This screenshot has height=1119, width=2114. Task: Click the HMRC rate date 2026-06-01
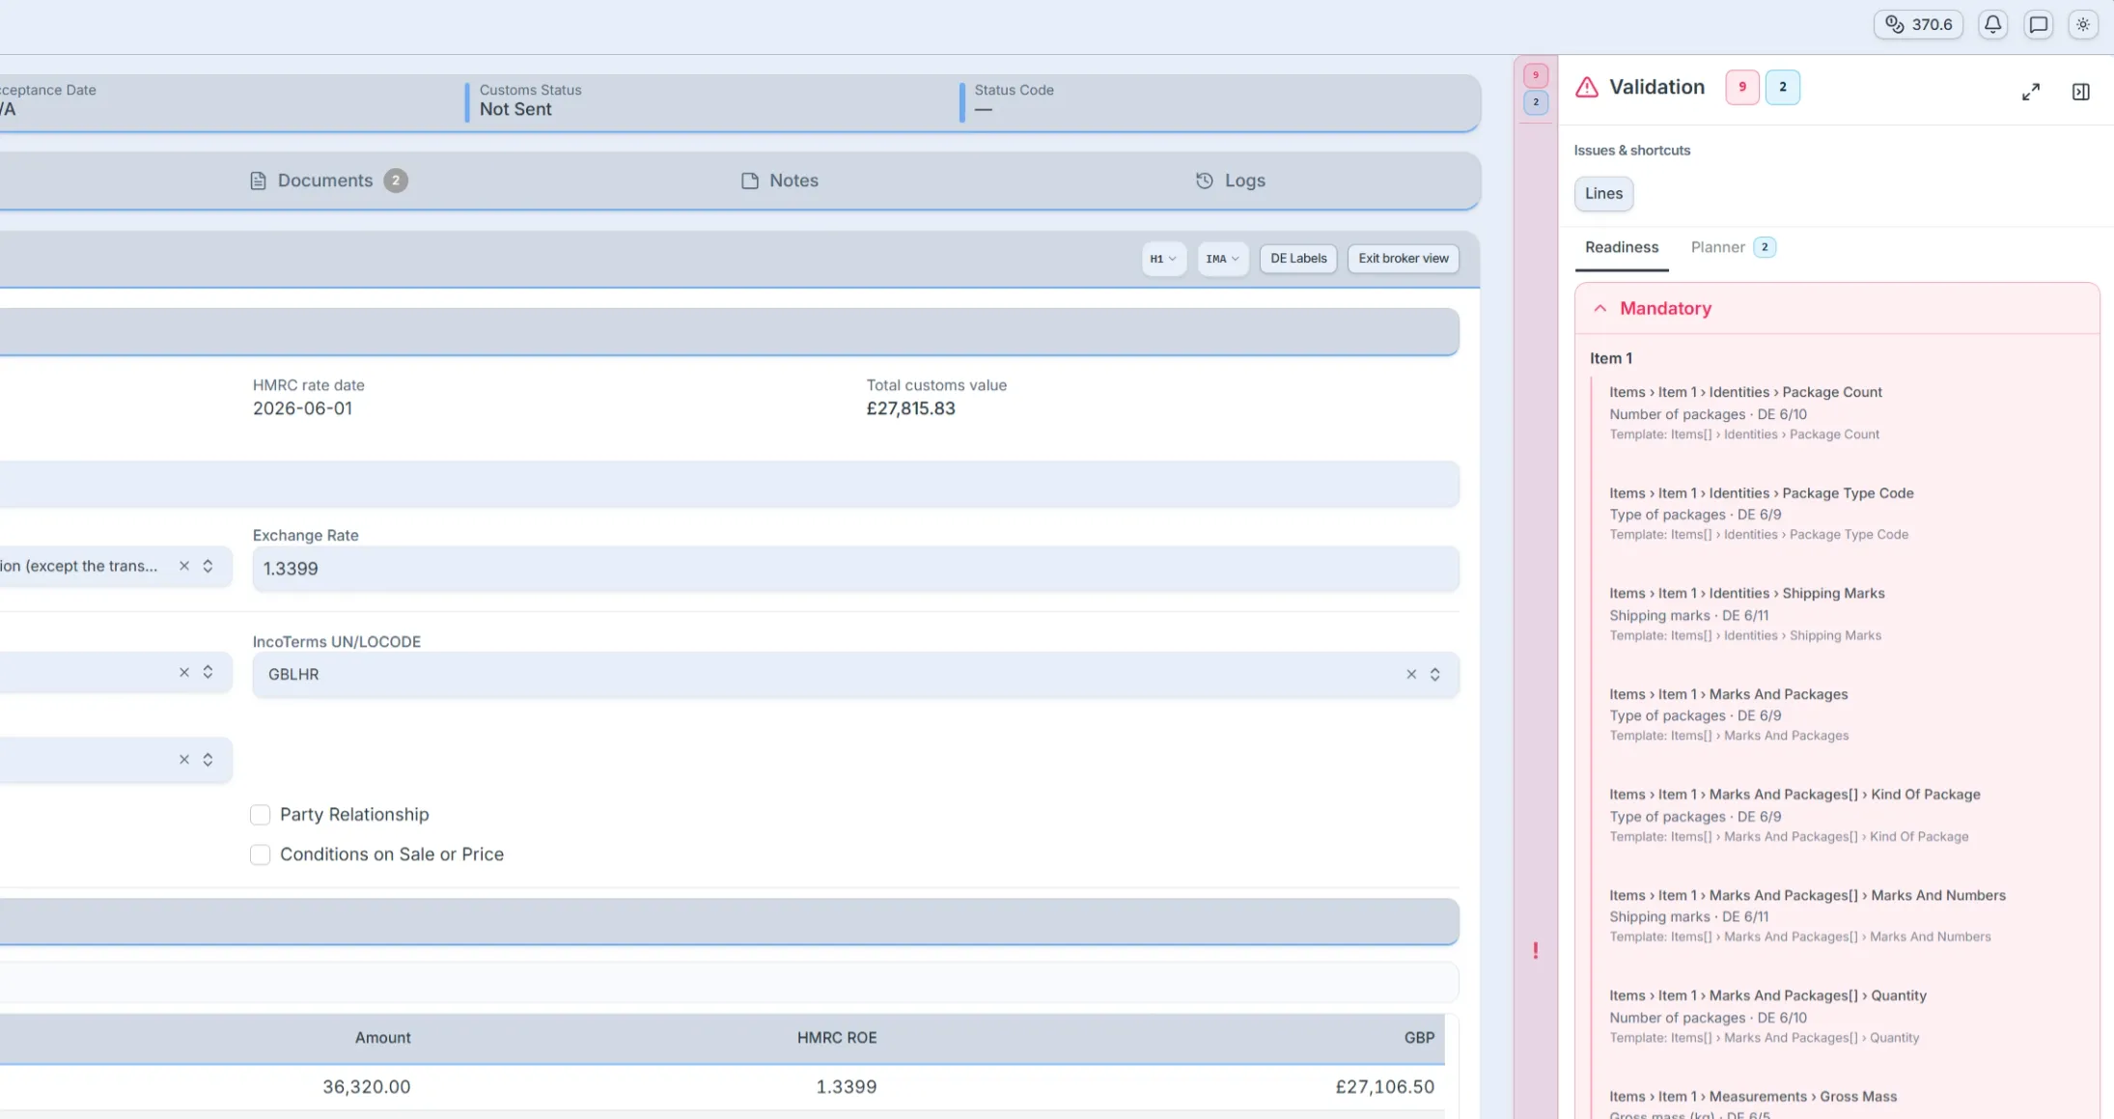(x=302, y=408)
